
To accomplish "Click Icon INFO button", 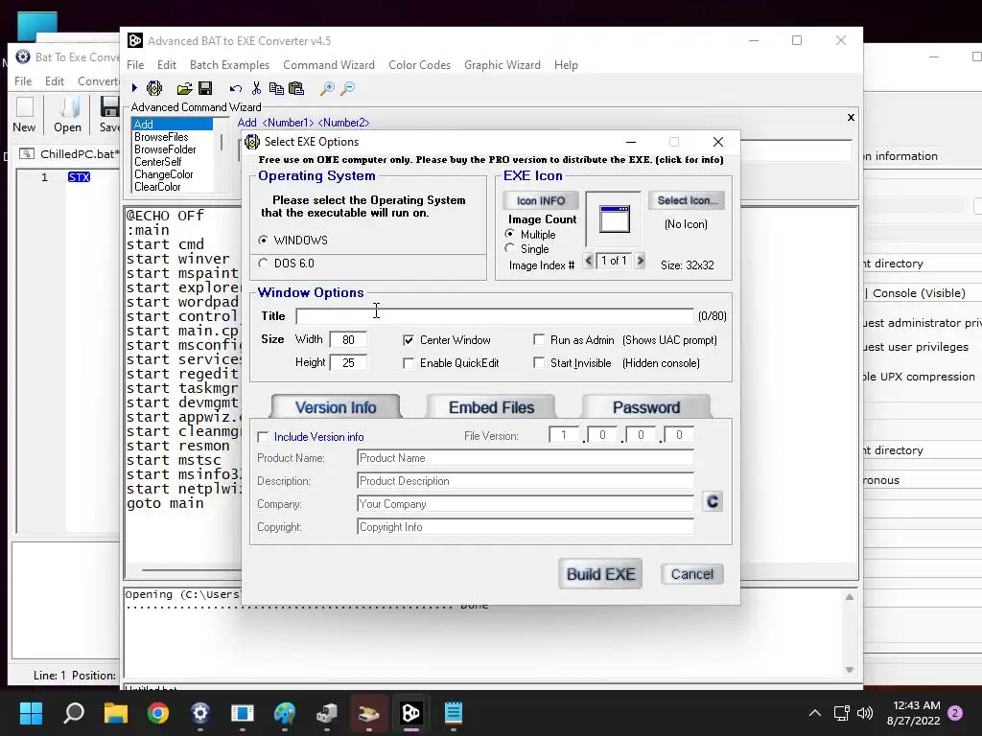I will pos(541,201).
